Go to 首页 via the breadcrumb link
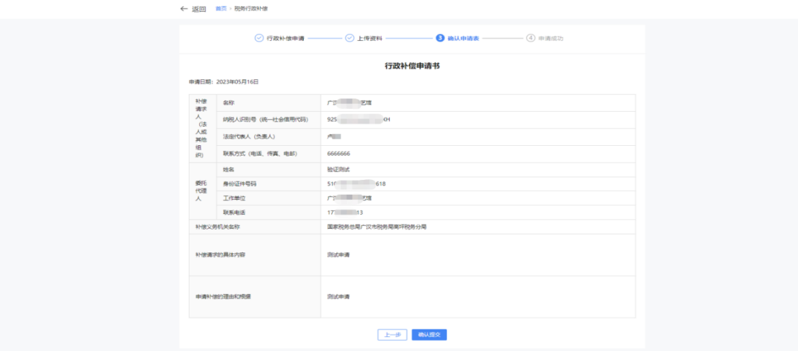 click(220, 9)
